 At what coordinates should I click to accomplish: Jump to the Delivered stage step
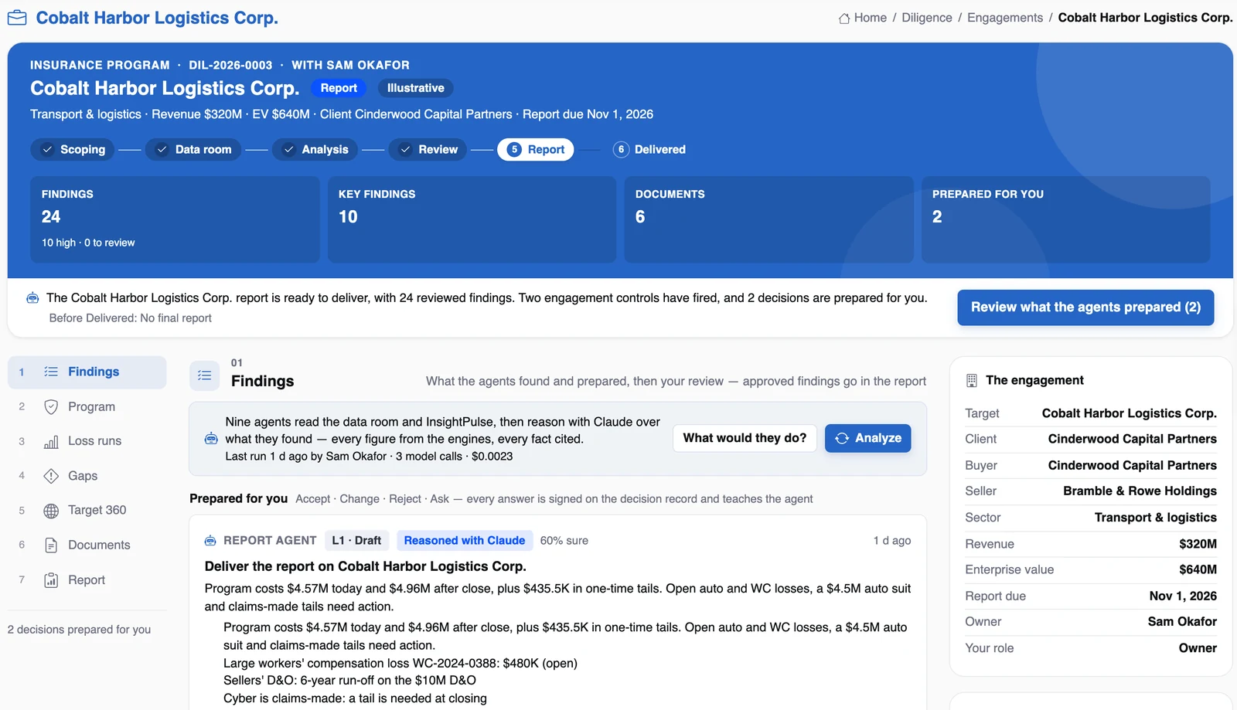click(x=649, y=150)
